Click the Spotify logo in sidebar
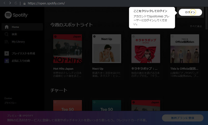Image resolution: width=208 pixels, height=125 pixels. pyautogui.click(x=16, y=15)
